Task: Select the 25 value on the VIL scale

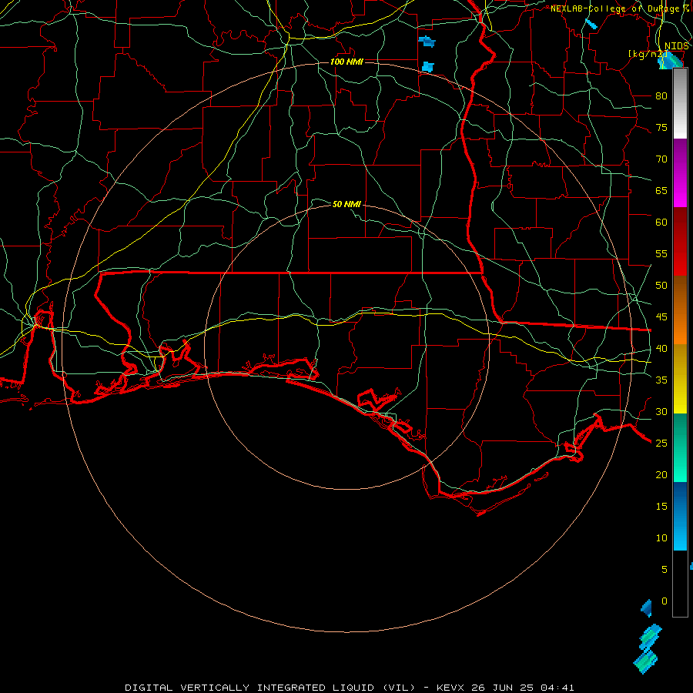Action: pyautogui.click(x=661, y=444)
